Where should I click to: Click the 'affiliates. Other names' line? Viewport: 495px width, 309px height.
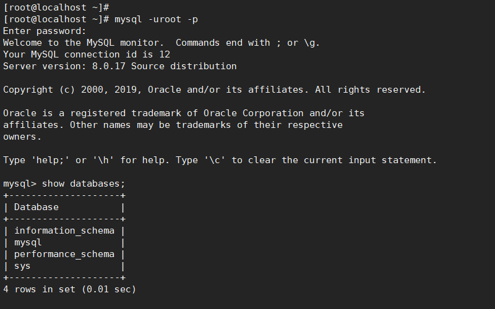173,125
